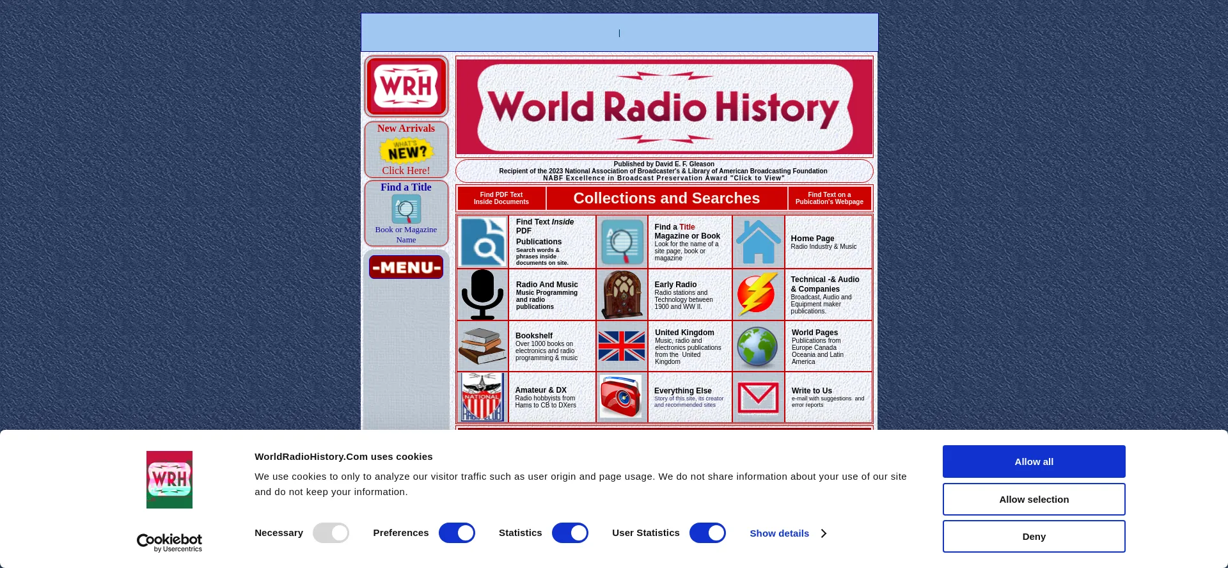Disable the User Statistics cookies switch
1228x568 pixels.
707,533
